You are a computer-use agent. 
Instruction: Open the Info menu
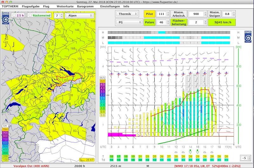(x=126, y=6)
